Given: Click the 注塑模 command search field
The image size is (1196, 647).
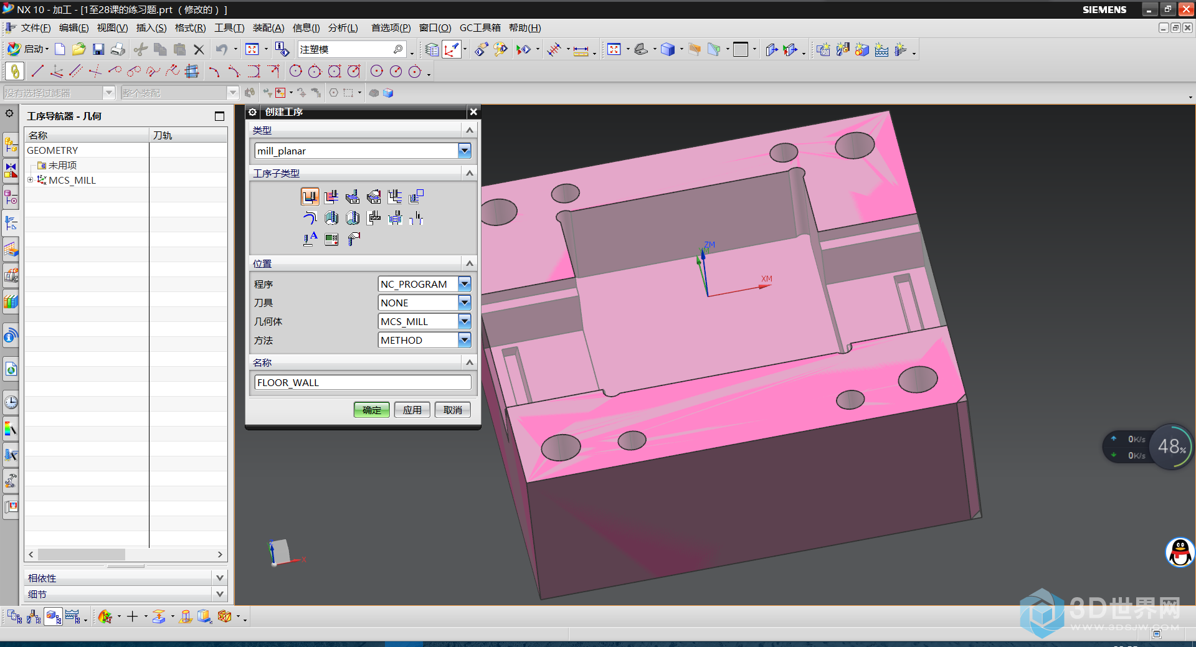Looking at the screenshot, I should (x=351, y=49).
